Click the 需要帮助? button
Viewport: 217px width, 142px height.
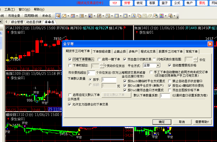pyautogui.click(x=202, y=122)
